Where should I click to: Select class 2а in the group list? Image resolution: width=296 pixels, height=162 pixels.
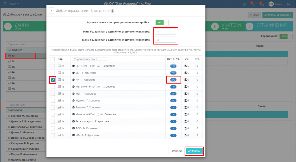pos(13,61)
